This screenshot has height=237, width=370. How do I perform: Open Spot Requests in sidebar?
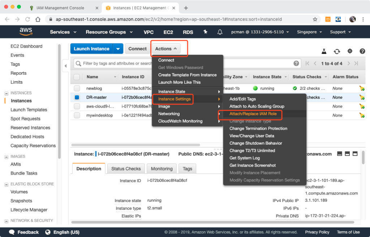click(x=26, y=119)
